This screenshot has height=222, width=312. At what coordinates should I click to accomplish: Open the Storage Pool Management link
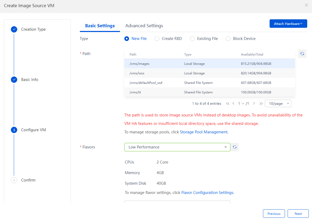204,132
